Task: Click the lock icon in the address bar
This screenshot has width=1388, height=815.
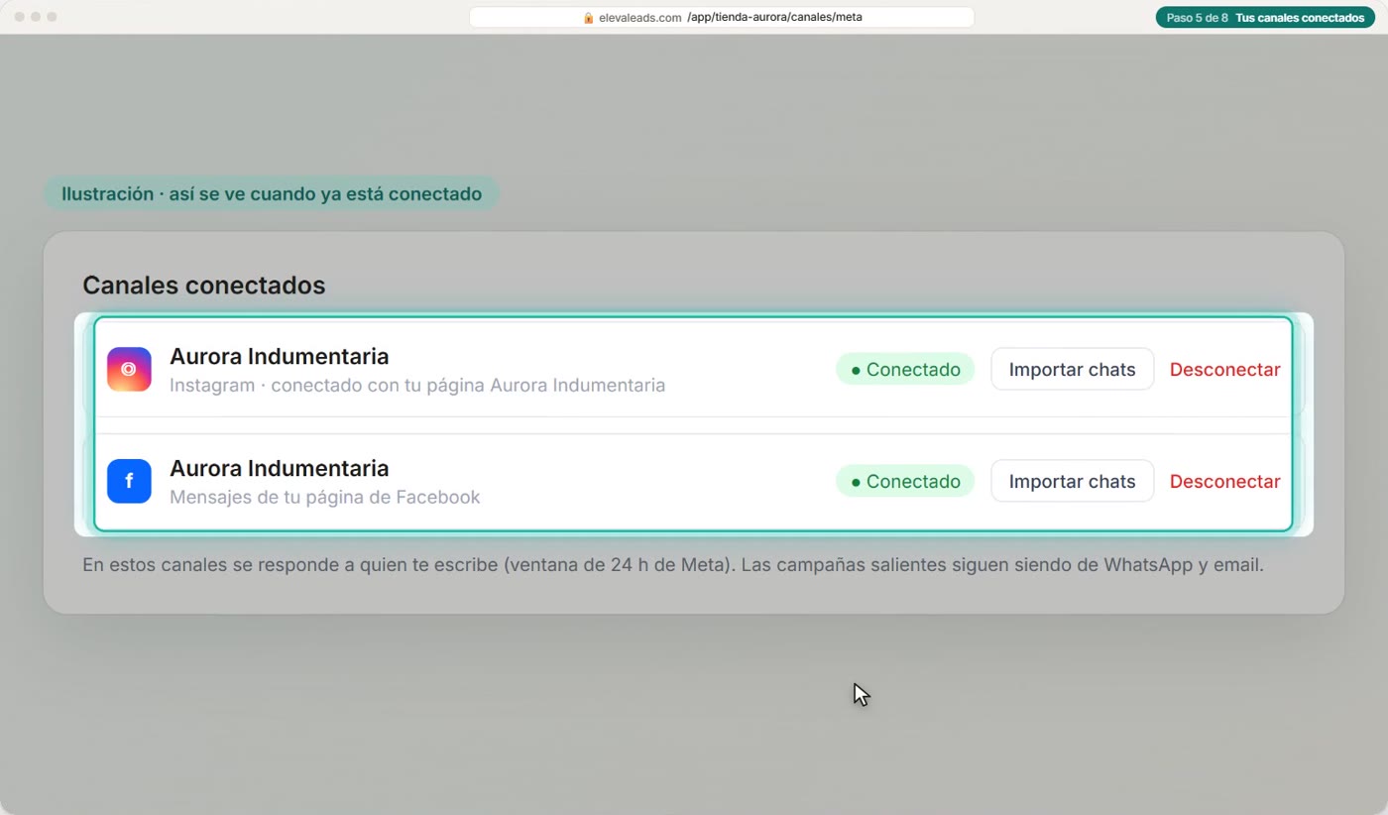Action: 588,18
